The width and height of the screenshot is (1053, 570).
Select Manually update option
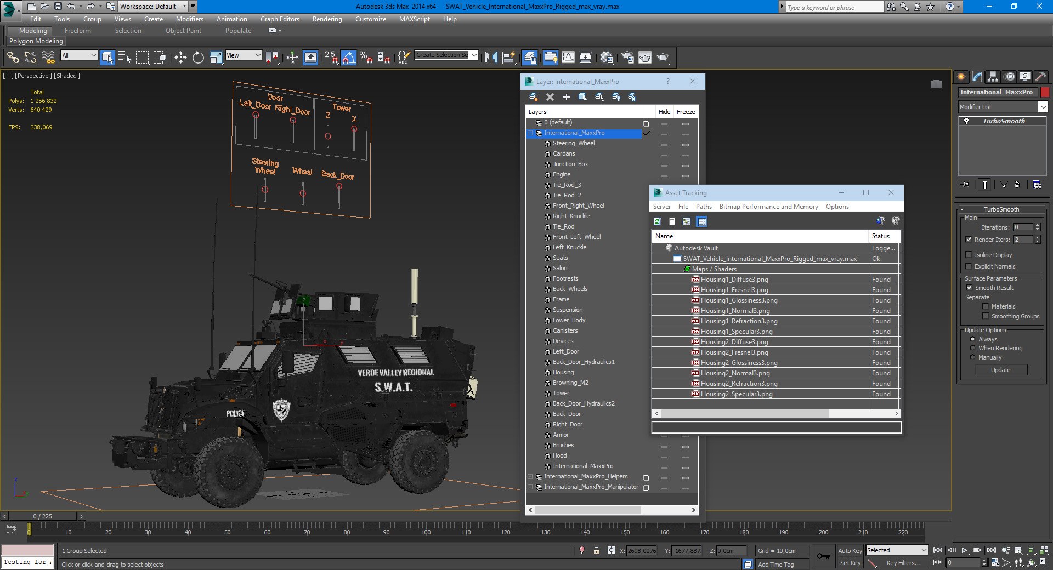click(972, 357)
